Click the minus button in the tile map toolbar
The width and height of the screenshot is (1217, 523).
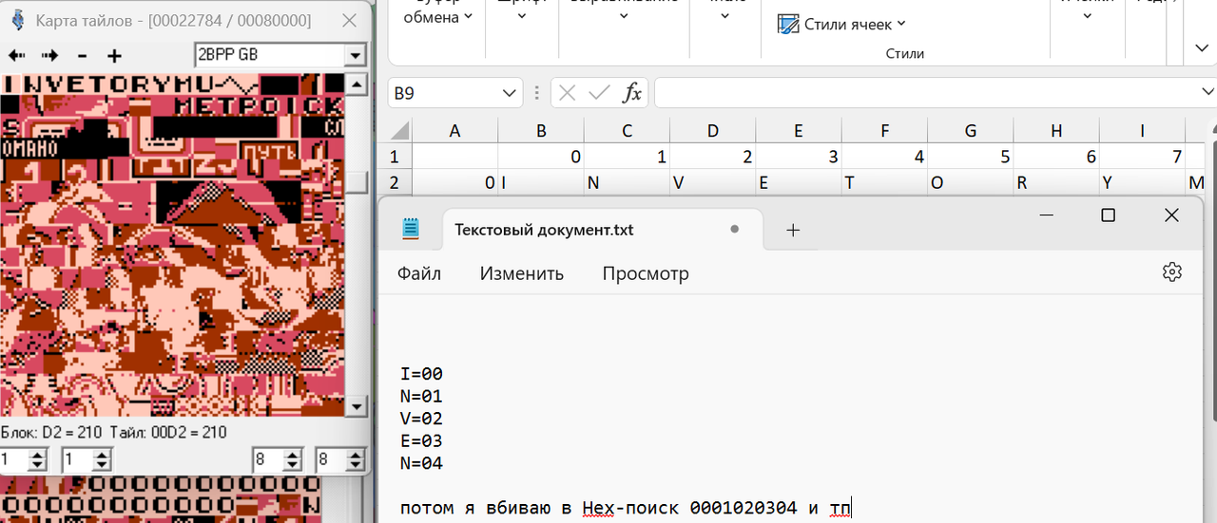click(x=83, y=56)
